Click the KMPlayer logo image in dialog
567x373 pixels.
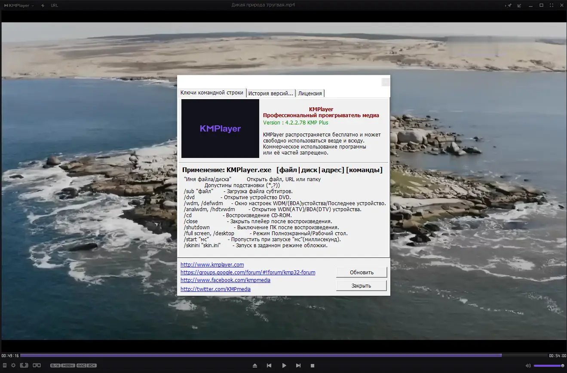tap(220, 128)
